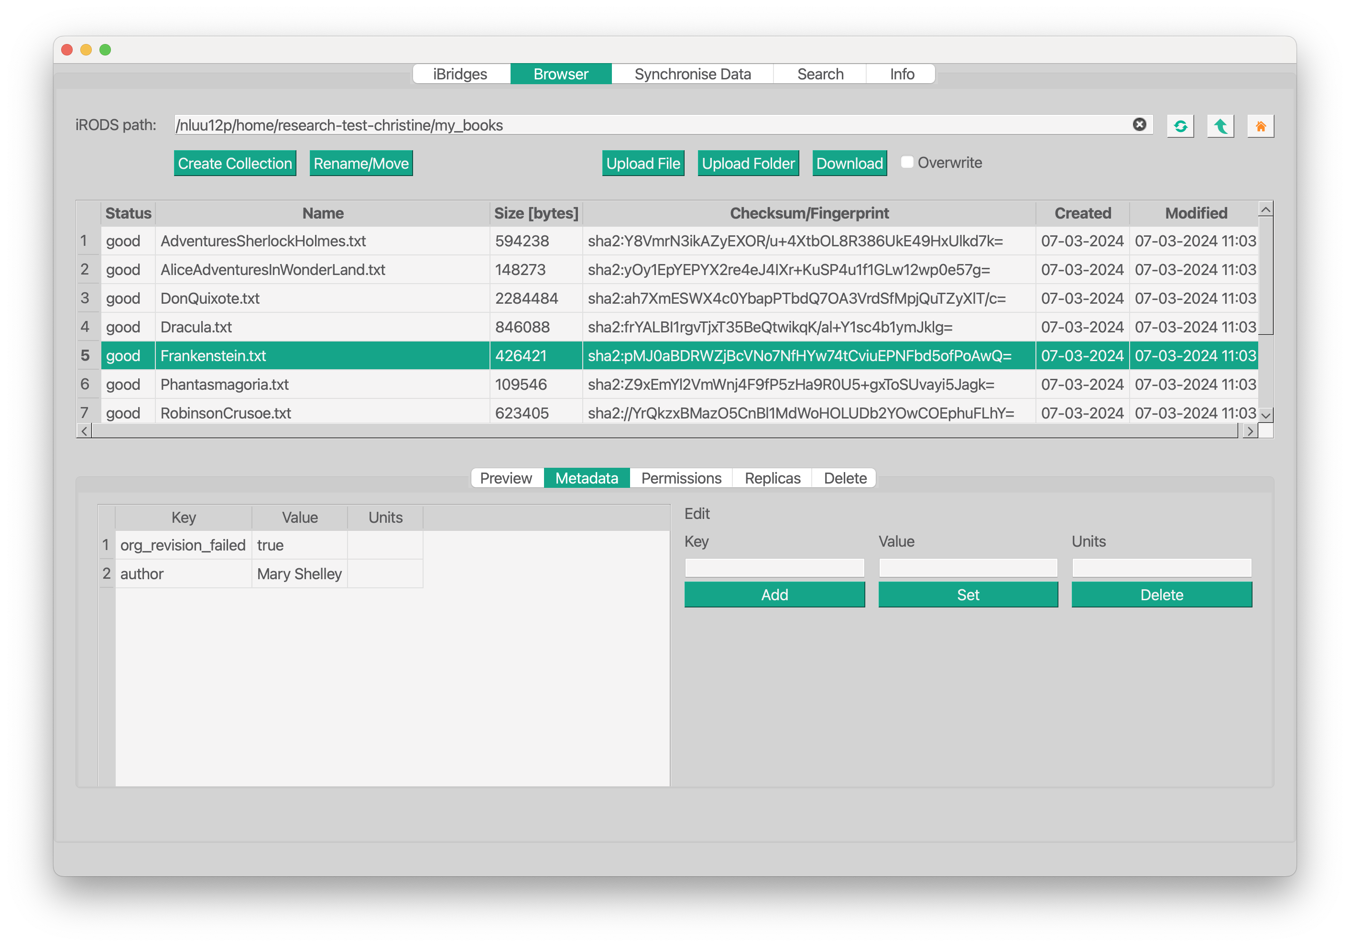Select the Browser tab
This screenshot has height=947, width=1350.
pos(561,74)
